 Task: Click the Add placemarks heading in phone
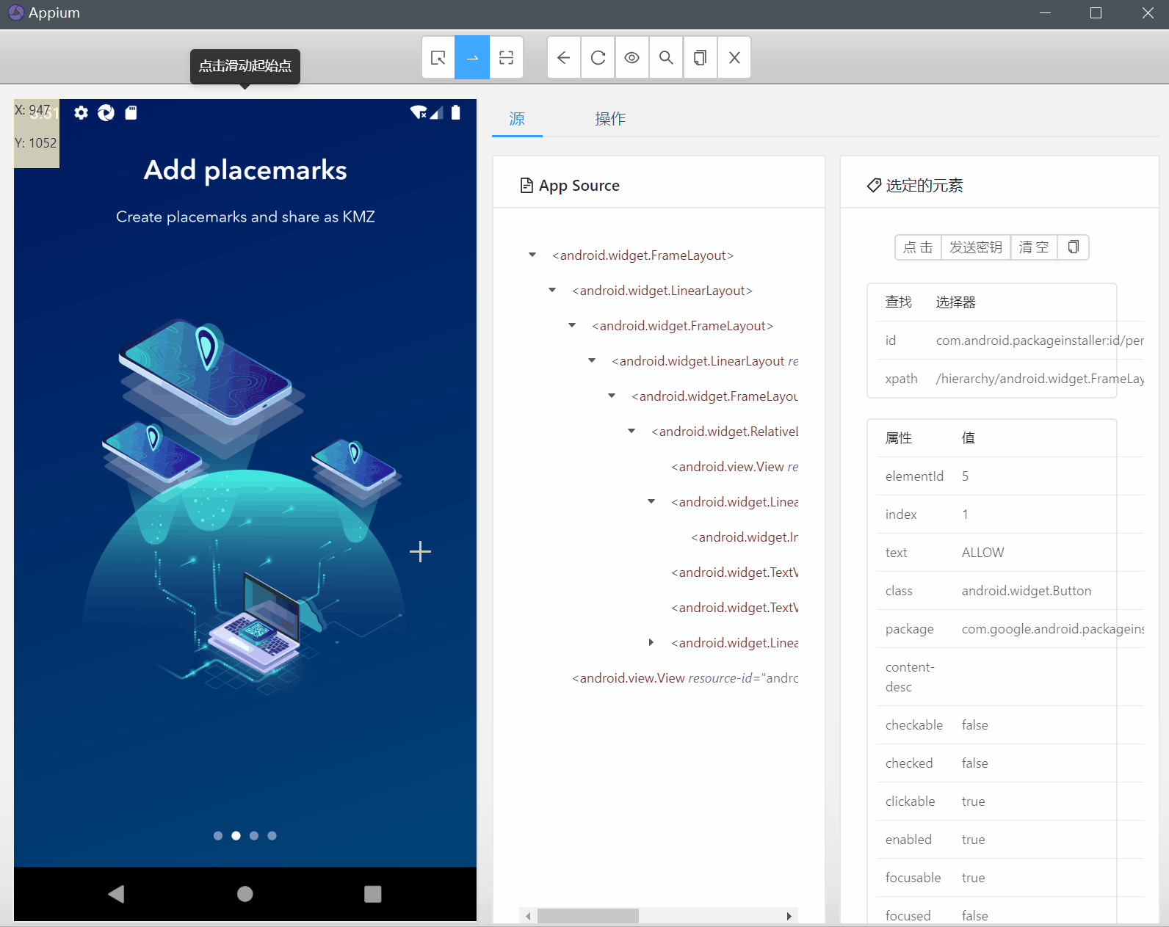click(x=245, y=170)
